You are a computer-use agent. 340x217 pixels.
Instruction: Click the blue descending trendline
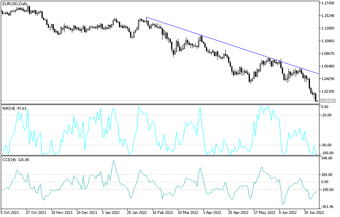(x=232, y=46)
